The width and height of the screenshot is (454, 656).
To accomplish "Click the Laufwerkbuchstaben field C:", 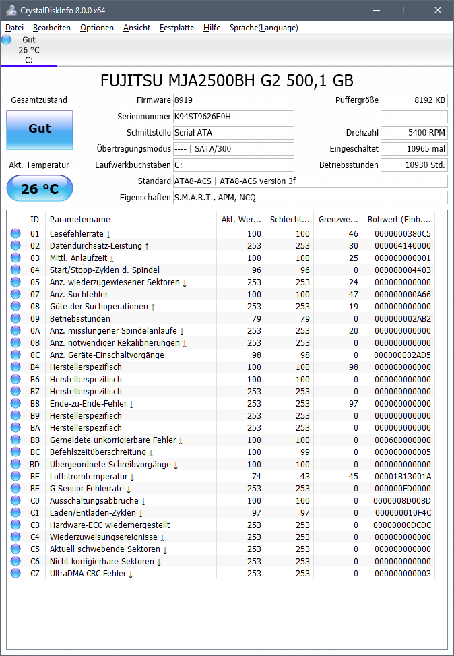I will (234, 165).
